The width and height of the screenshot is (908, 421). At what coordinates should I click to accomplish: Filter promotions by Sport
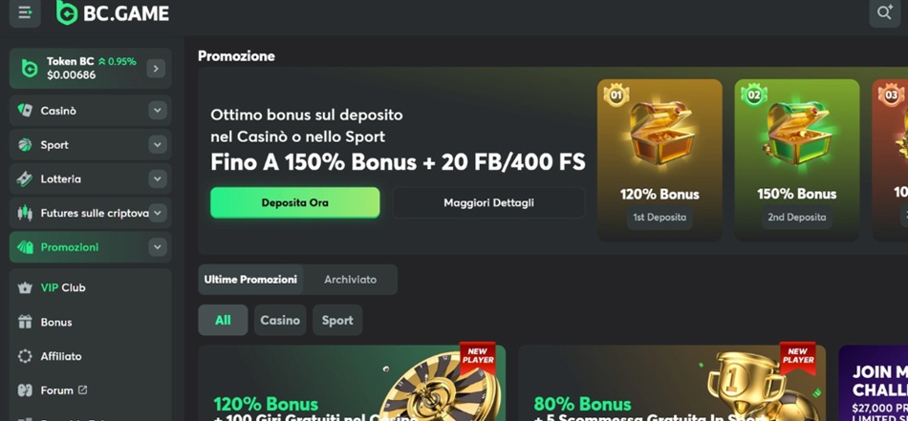coord(337,321)
